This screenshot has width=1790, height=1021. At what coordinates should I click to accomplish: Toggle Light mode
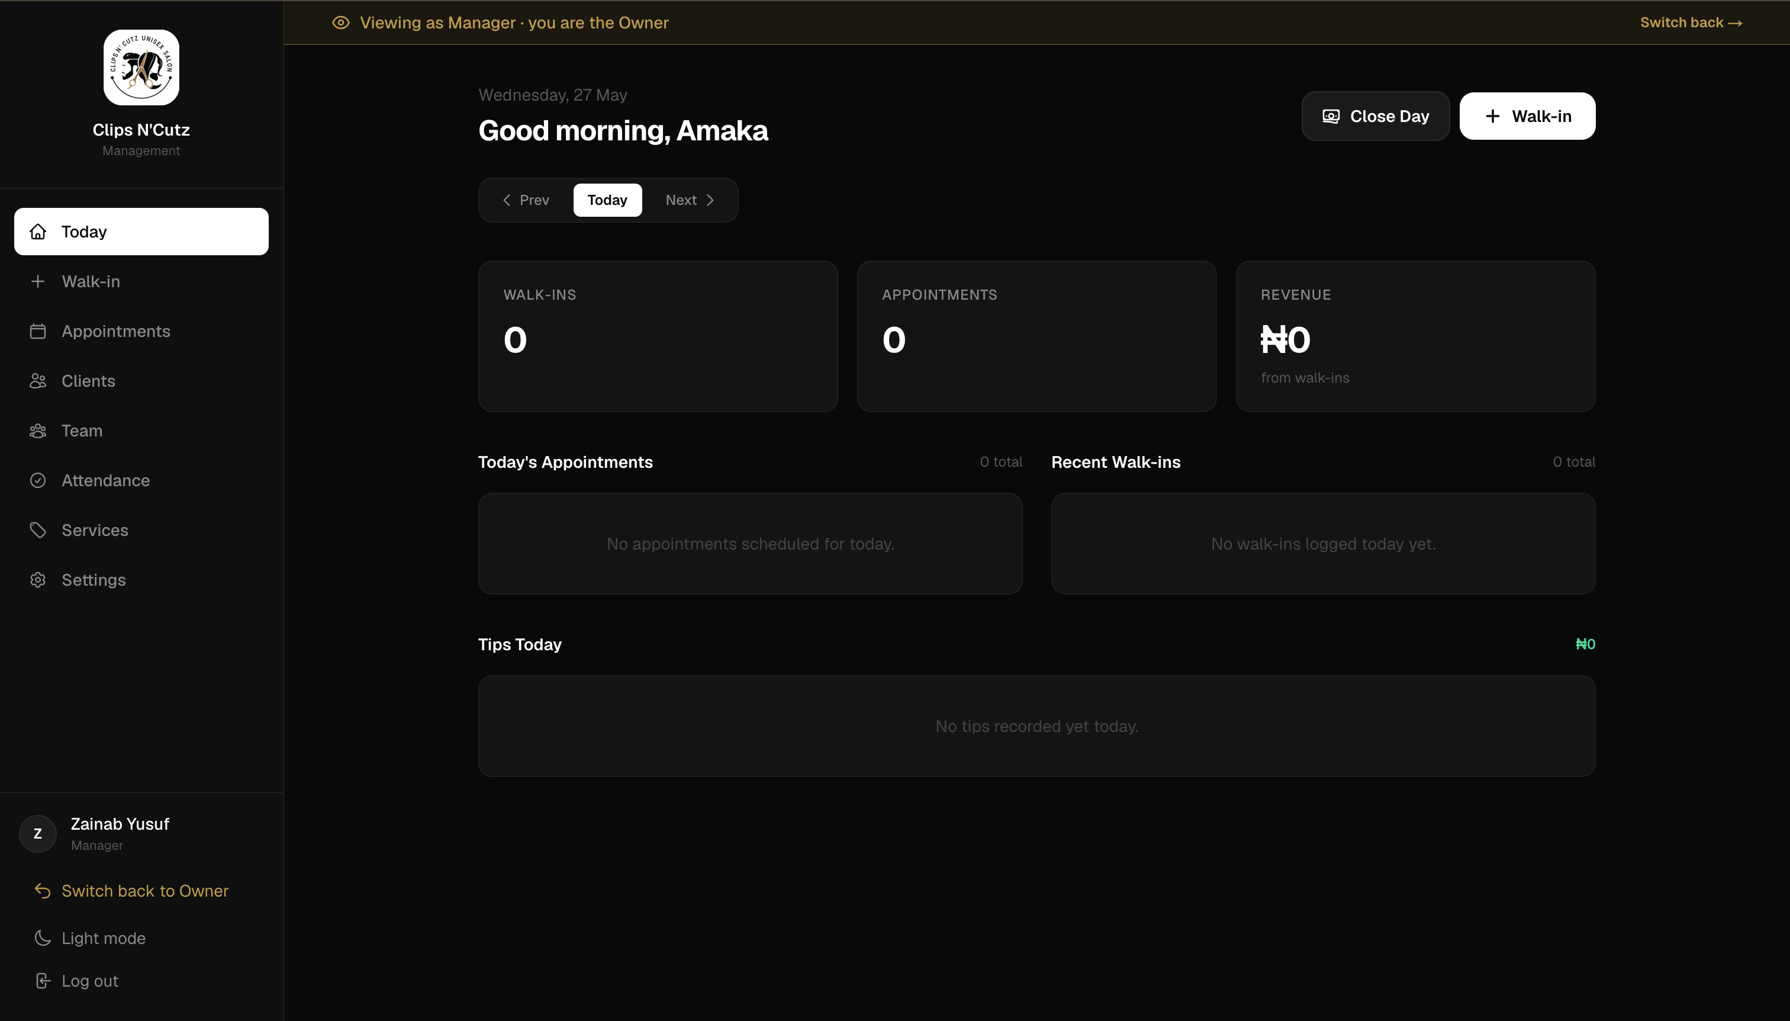(141, 938)
